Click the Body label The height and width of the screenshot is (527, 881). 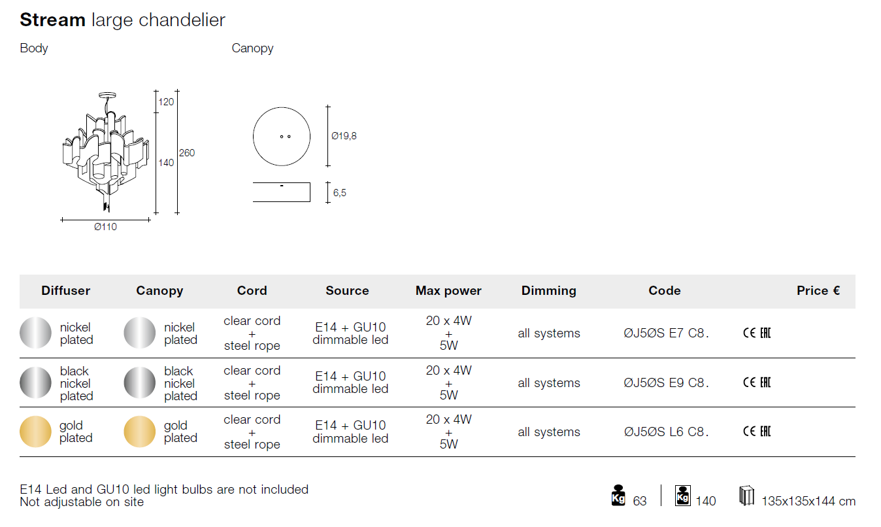coord(34,48)
